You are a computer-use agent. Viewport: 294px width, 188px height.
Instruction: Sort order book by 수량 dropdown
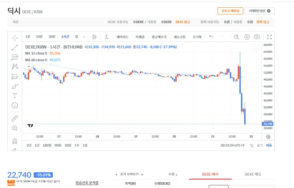(173, 174)
